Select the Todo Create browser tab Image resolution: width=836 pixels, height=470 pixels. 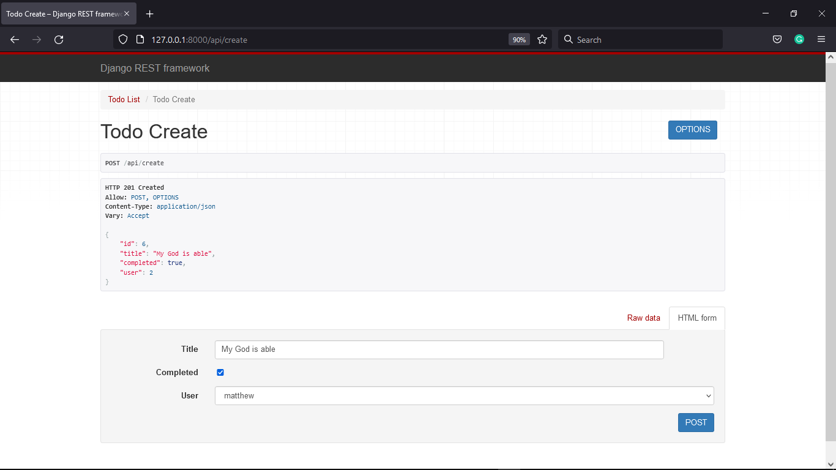pos(68,14)
